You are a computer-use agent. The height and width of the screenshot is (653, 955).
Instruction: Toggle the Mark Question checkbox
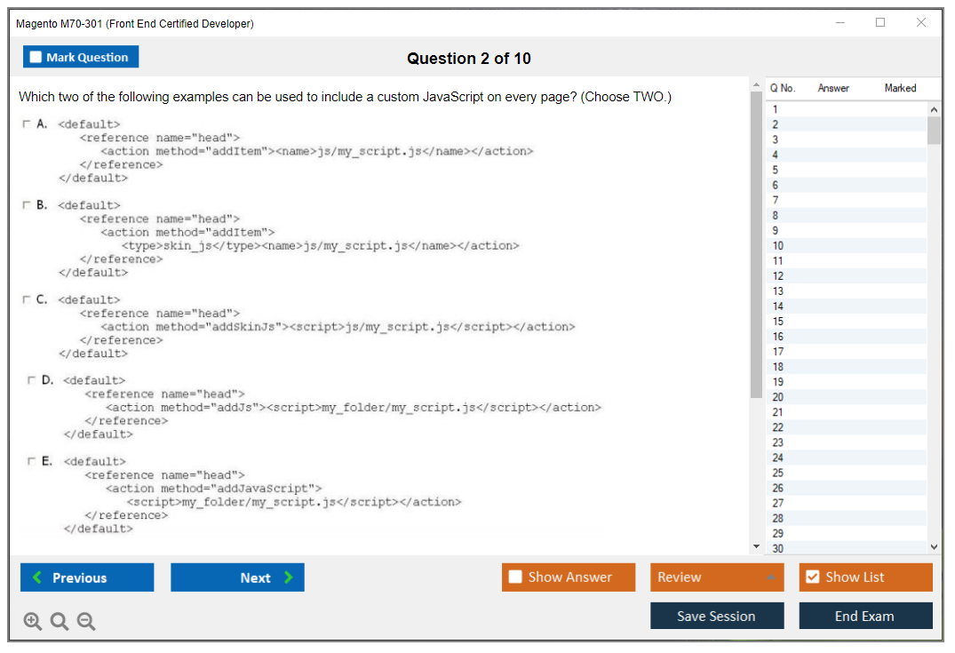click(x=36, y=57)
